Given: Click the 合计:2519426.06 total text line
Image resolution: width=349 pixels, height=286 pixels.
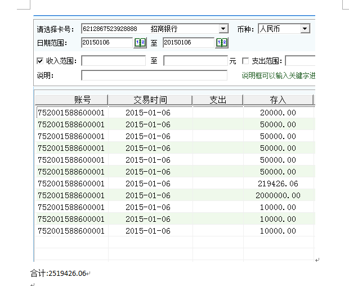Looking at the screenshot, I should coord(59,274).
